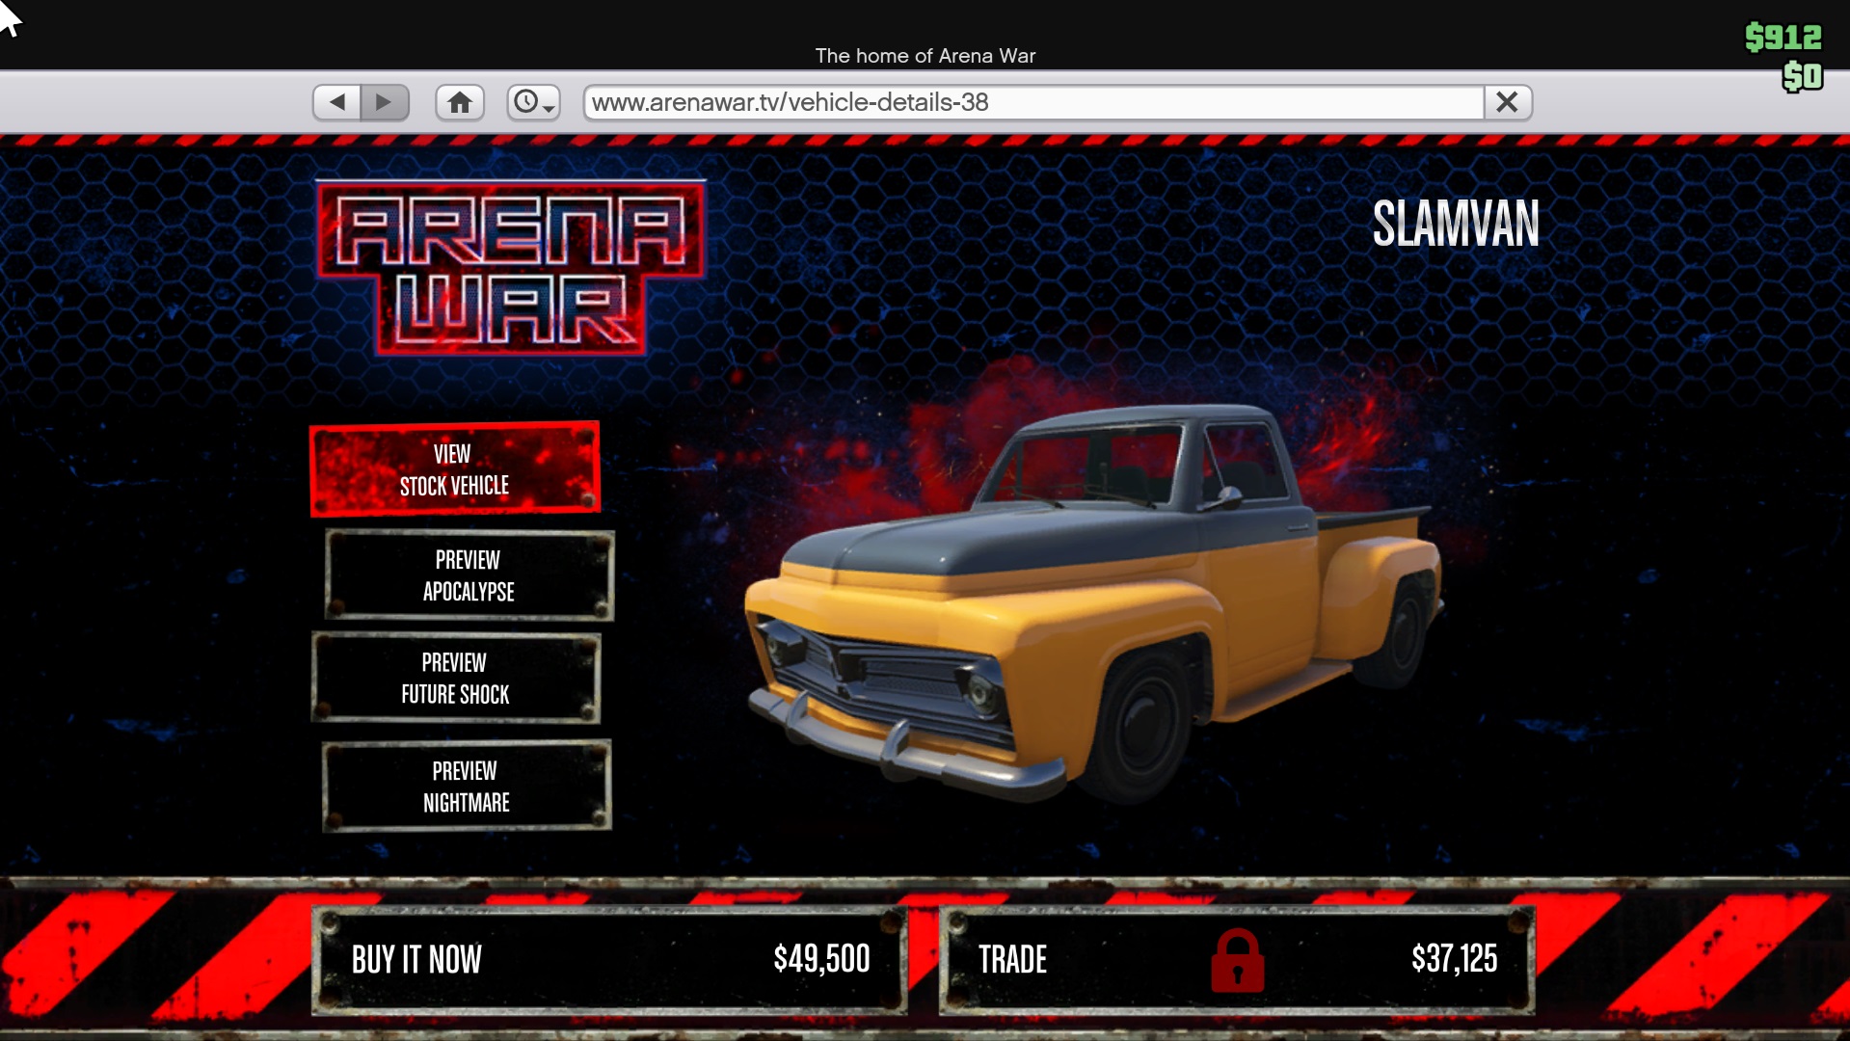The width and height of the screenshot is (1850, 1041).
Task: Click the red padlock icon on Trade
Action: point(1238,960)
